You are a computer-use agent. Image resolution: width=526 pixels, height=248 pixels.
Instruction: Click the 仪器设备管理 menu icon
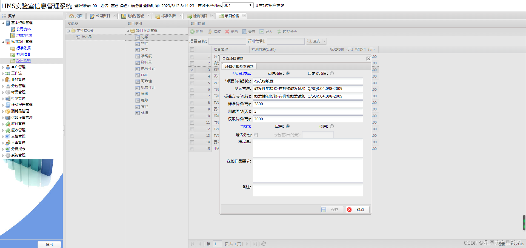(x=8, y=118)
